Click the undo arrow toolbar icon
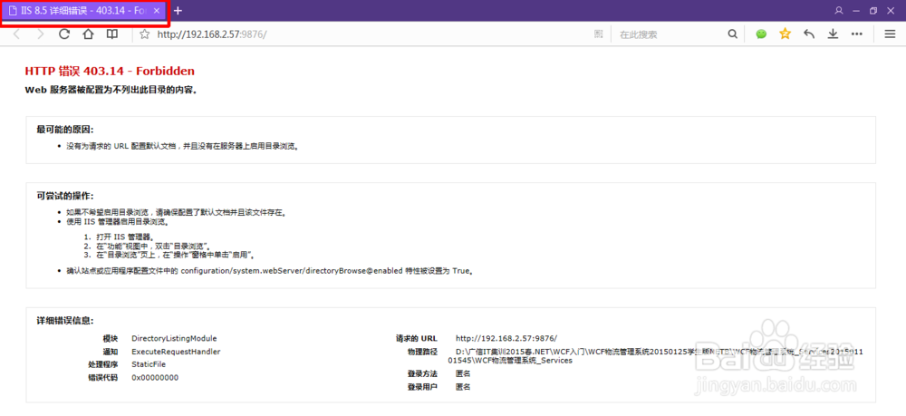This screenshot has height=416, width=906. (x=809, y=34)
